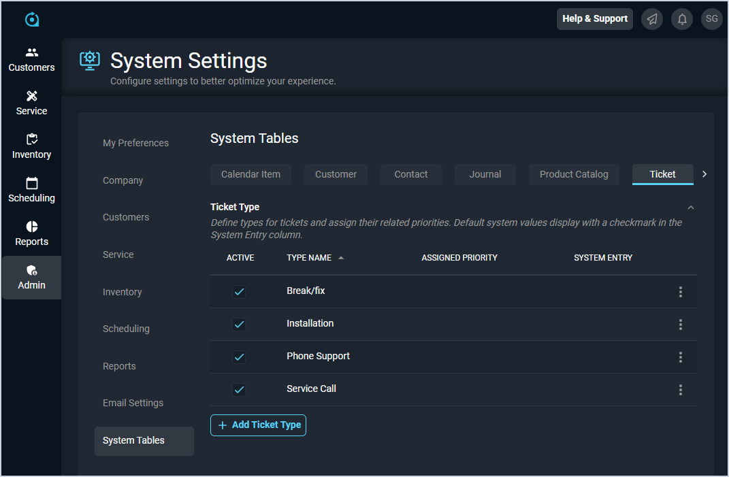This screenshot has height=477, width=729.
Task: Click the notifications bell icon
Action: (682, 19)
